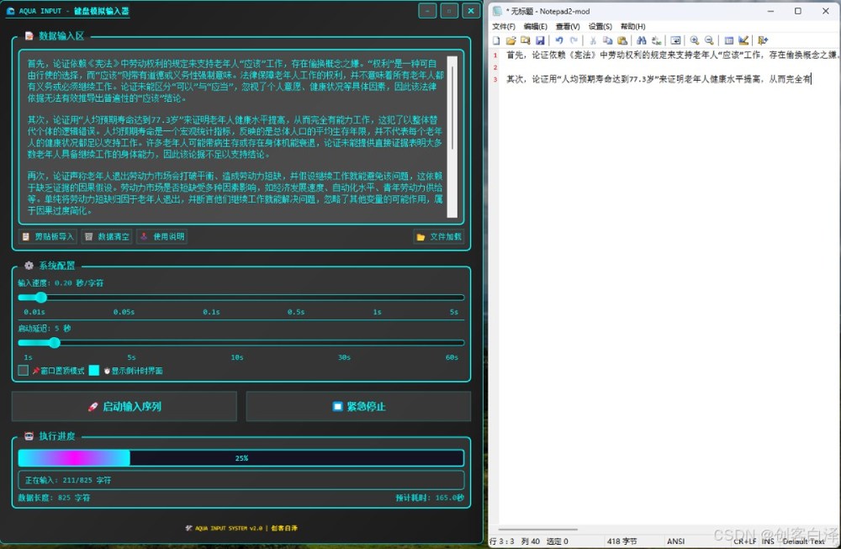Screen dimensions: 841x549
Task: Undo last edit in Notepad2
Action: tap(559, 40)
